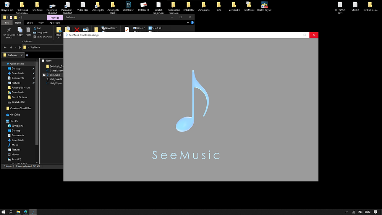Click the Paste icon in ribbon
The height and width of the screenshot is (215, 382).
[x=28, y=32]
